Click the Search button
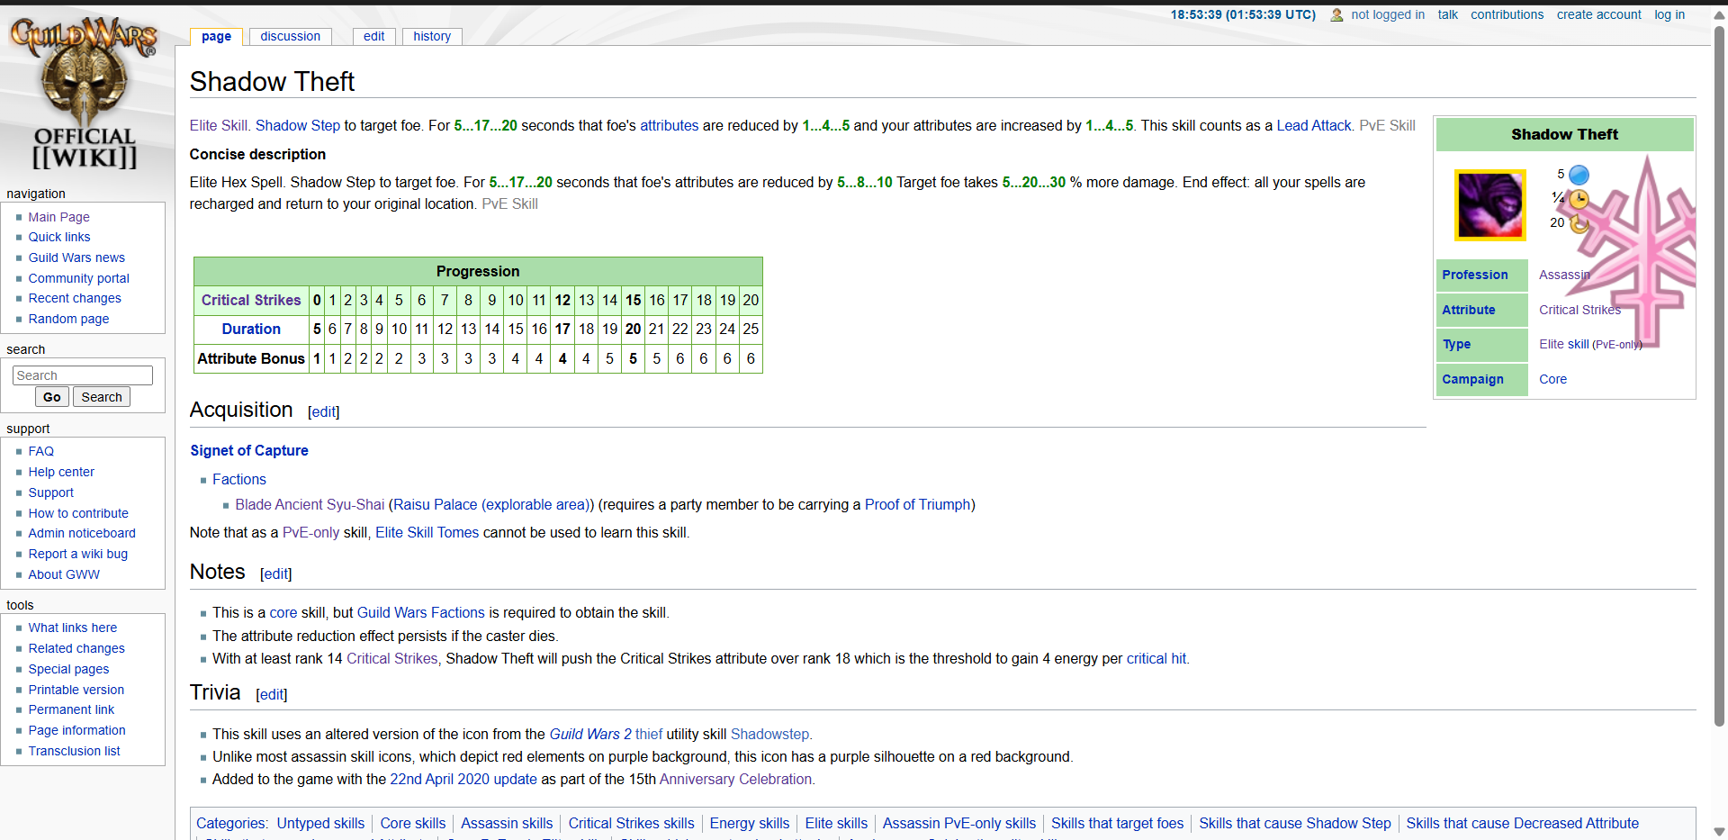 (102, 397)
